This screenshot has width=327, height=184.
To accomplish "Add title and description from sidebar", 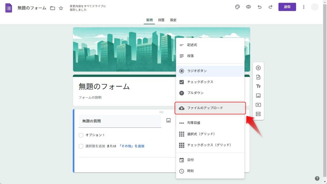I will (x=258, y=86).
